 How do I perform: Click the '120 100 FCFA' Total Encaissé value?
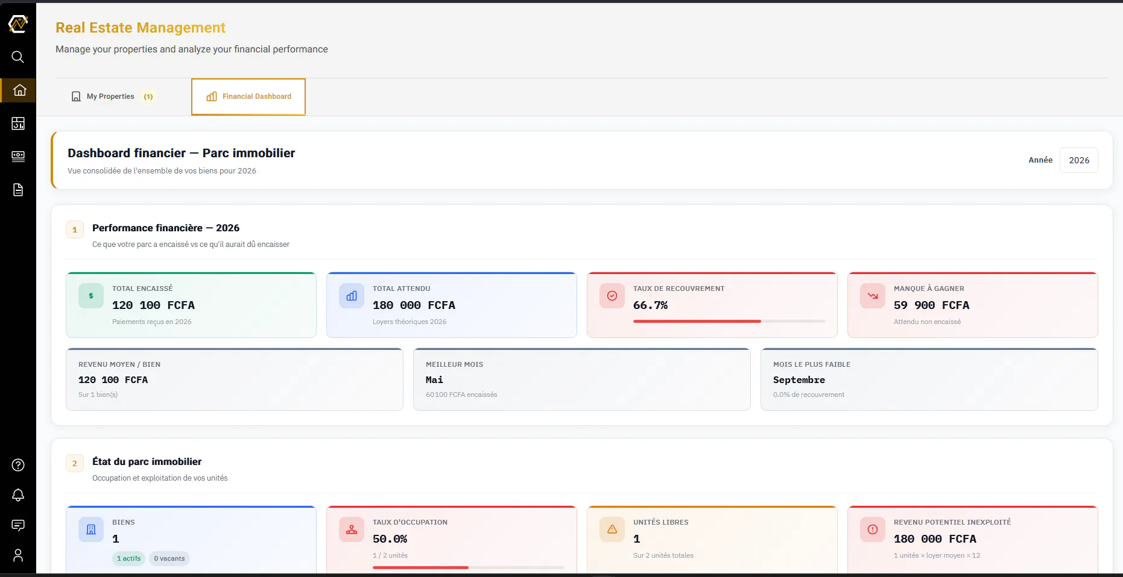[153, 305]
